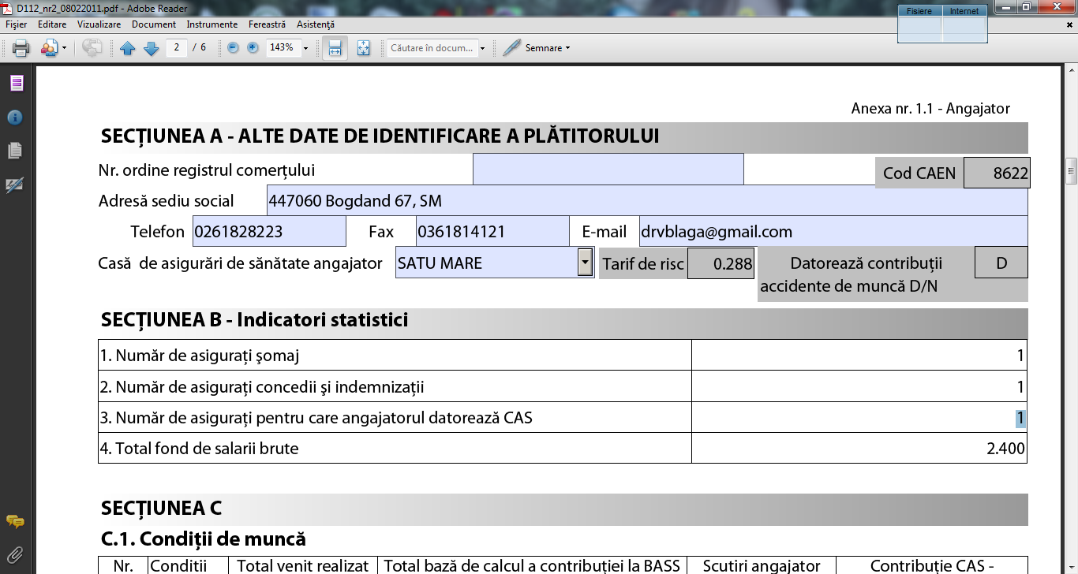
Task: Click Fisiere tab in top-right widget
Action: click(x=919, y=11)
